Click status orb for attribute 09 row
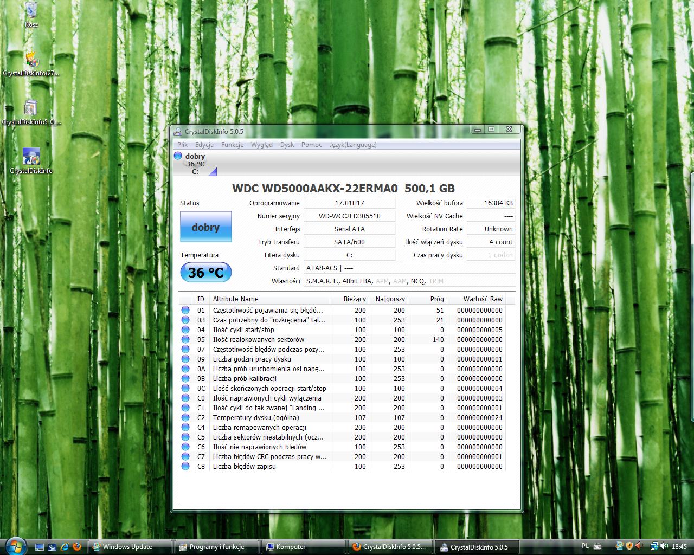This screenshot has height=555, width=694. (x=185, y=359)
